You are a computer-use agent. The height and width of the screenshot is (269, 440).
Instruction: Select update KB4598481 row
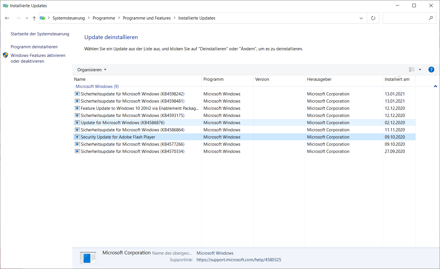click(244, 101)
